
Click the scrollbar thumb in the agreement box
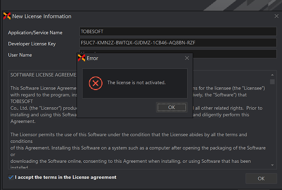(x=272, y=82)
